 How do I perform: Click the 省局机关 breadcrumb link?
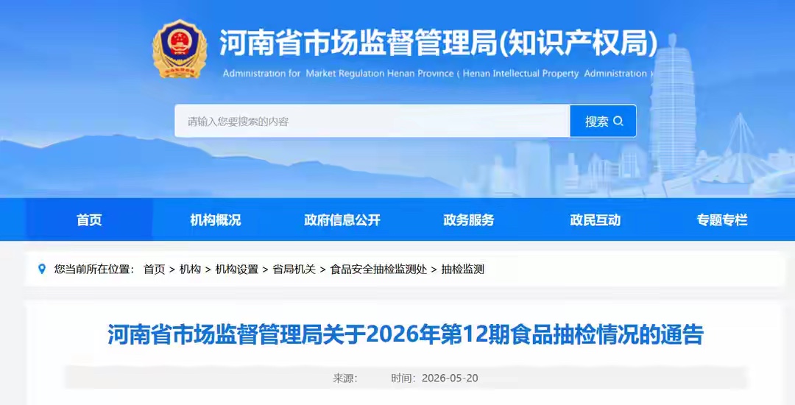click(294, 270)
